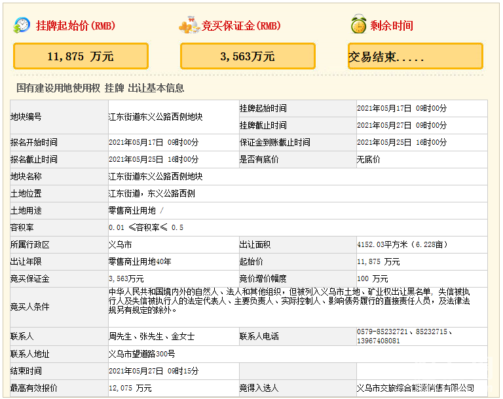Select the 11,875 万元 starting price box
The image size is (503, 399).
coord(81,56)
